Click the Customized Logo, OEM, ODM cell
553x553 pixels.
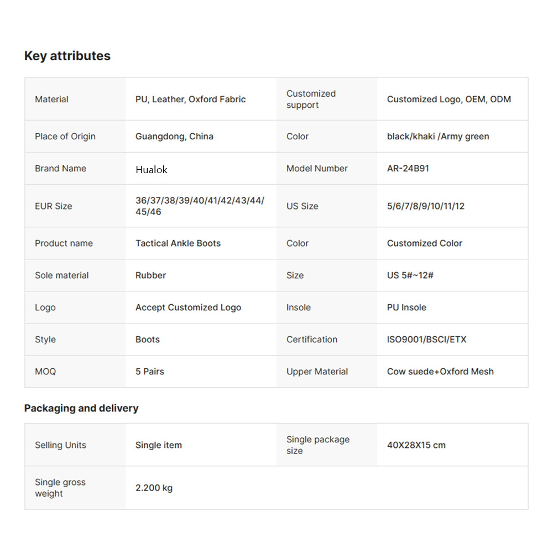449,100
